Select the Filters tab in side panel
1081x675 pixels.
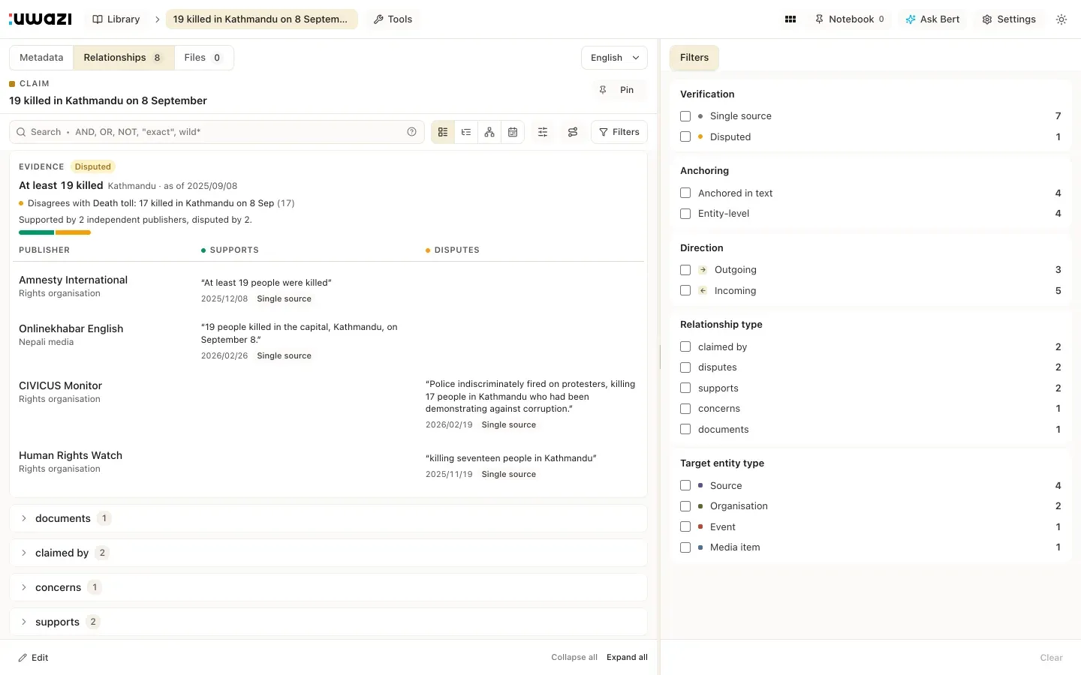point(694,58)
